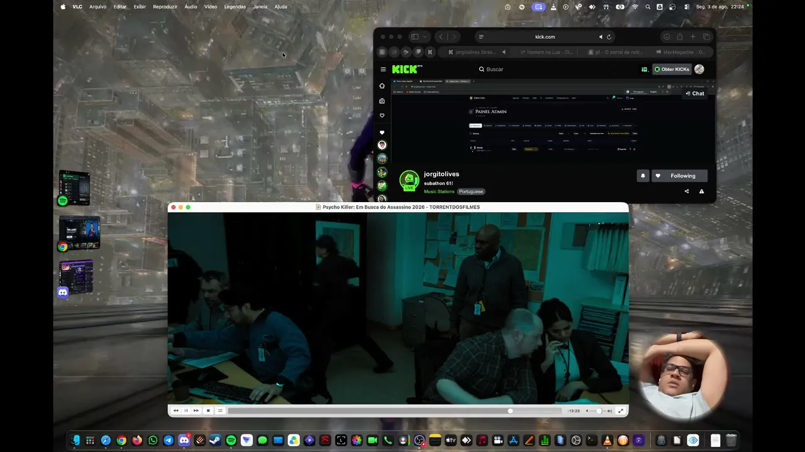This screenshot has height=452, width=805.
Task: Open WhatsApp from the Dock
Action: coord(153,441)
